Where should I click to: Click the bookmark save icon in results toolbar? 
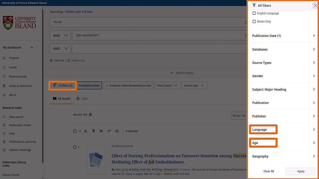[x=93, y=131]
